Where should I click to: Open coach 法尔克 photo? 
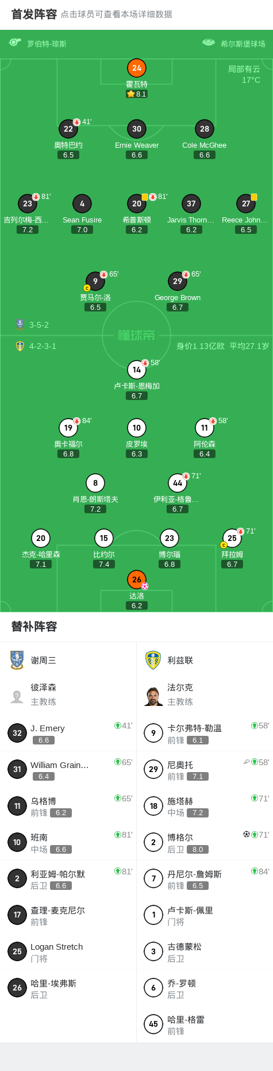point(153,696)
